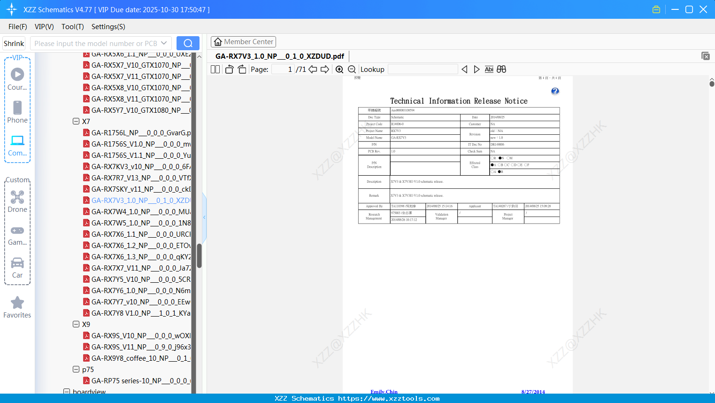Open GA-RX5Y7_V10_GTX1080_NP file

click(137, 110)
